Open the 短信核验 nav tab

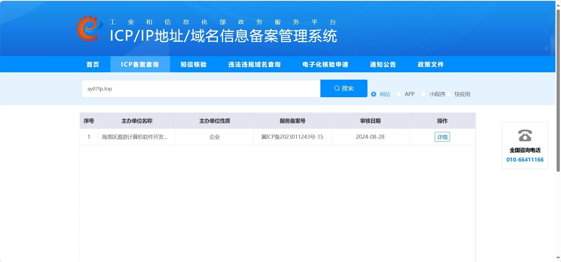click(x=194, y=64)
